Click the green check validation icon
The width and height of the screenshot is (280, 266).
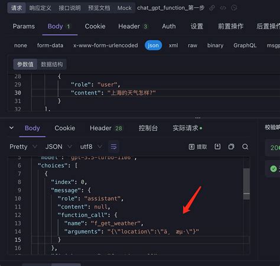pos(274,169)
